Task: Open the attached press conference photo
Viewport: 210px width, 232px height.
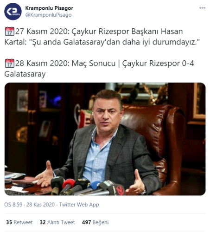Action: coord(105,139)
